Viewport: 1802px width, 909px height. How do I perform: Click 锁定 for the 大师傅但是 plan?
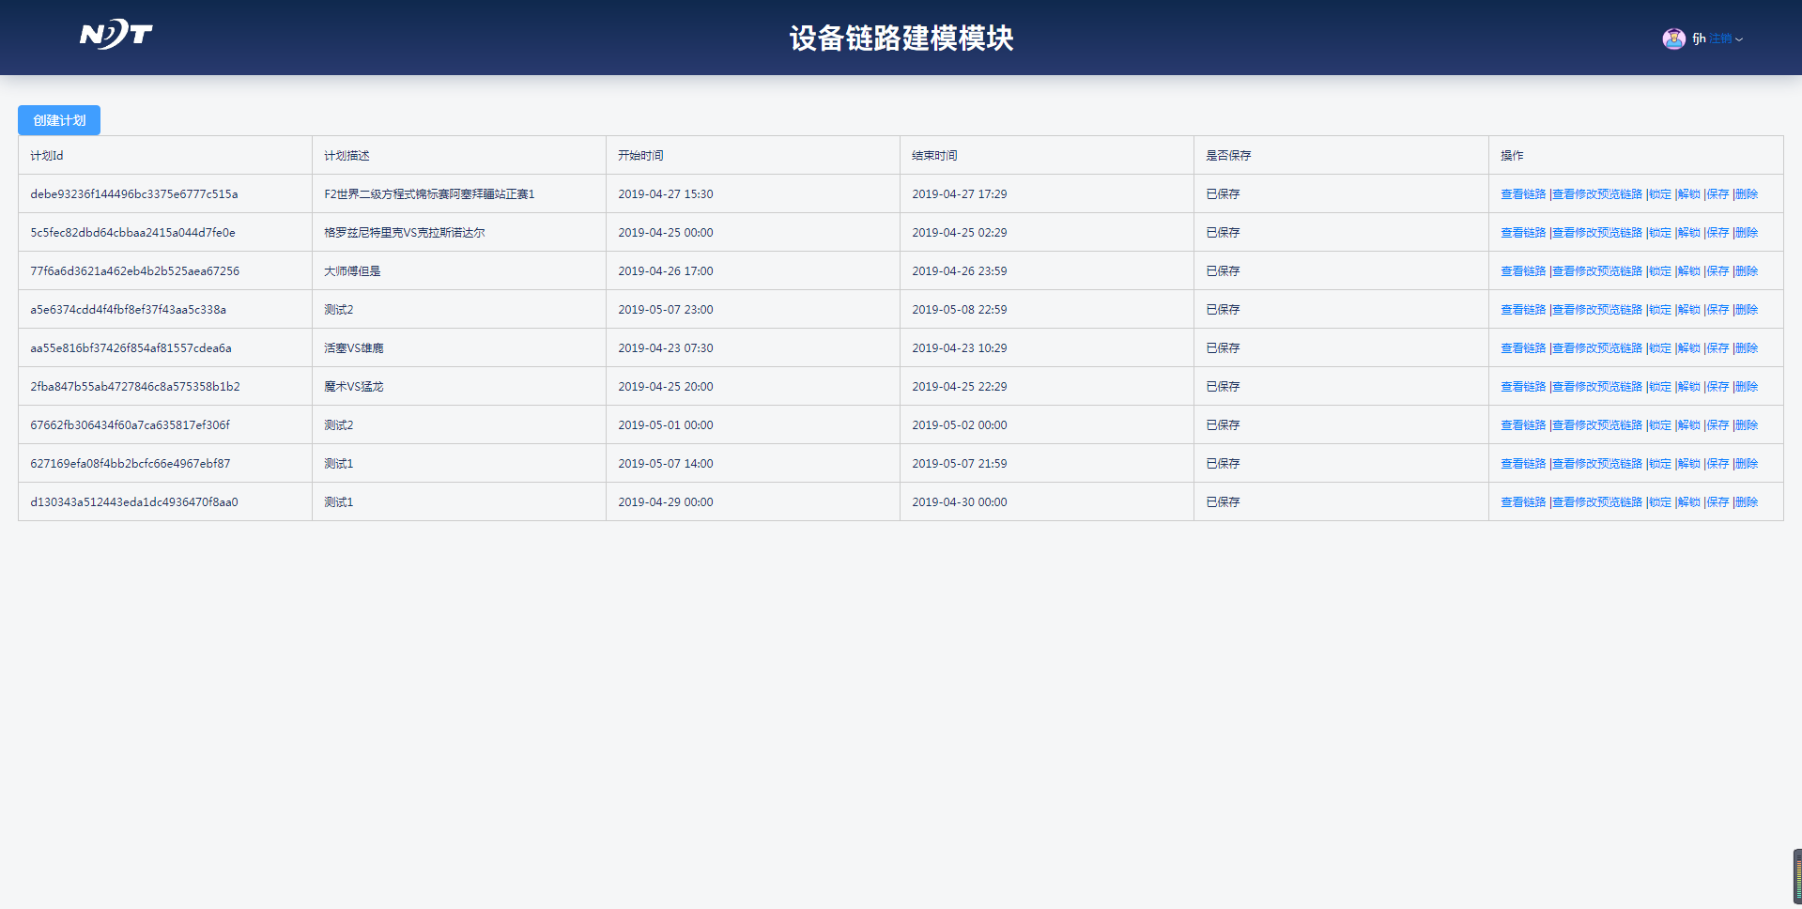[x=1660, y=271]
